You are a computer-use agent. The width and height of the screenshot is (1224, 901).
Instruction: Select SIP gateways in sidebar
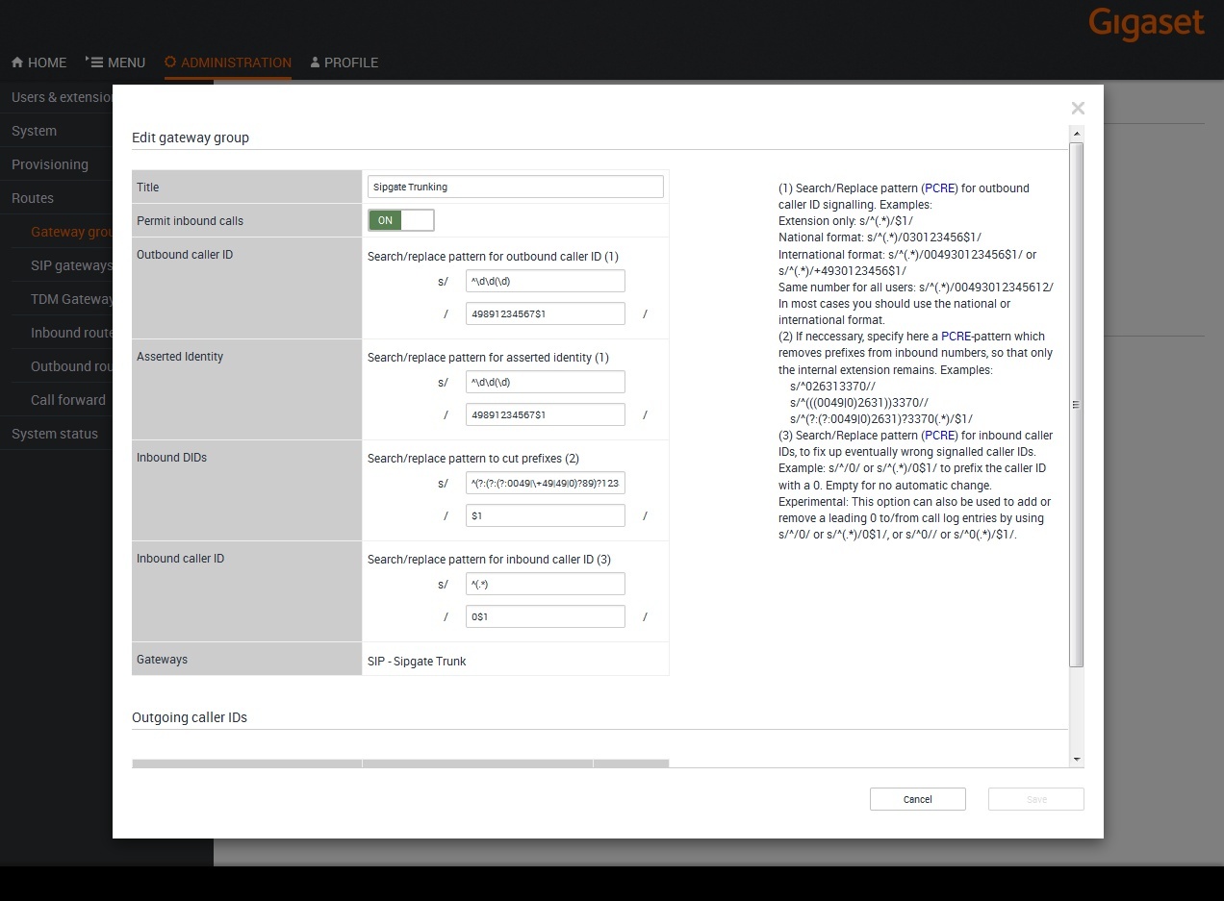click(71, 265)
